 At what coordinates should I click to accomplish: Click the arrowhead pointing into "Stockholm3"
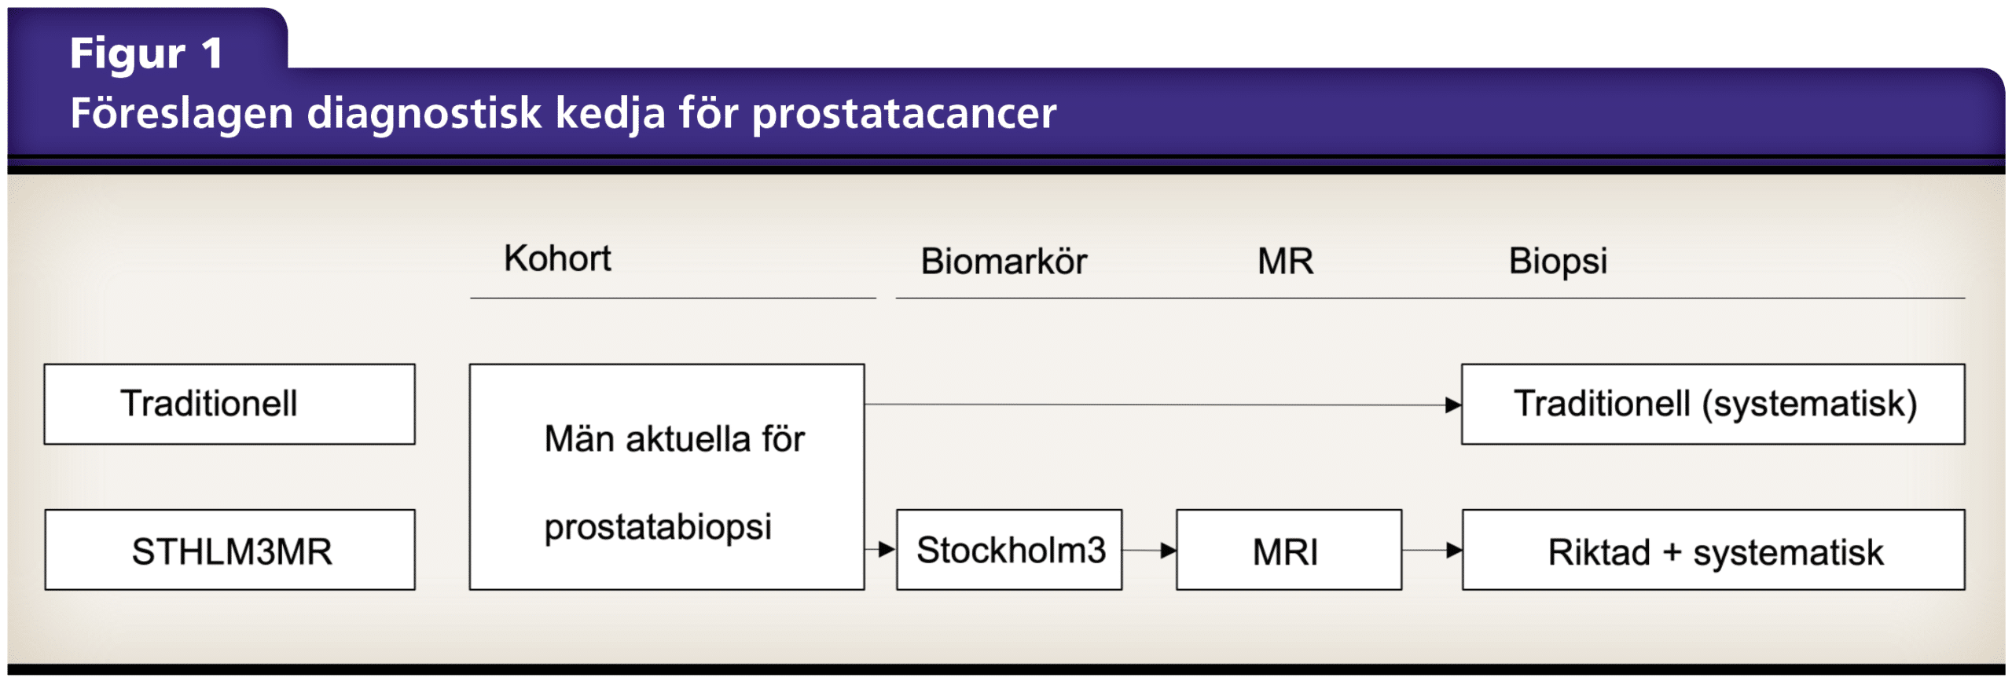887,549
